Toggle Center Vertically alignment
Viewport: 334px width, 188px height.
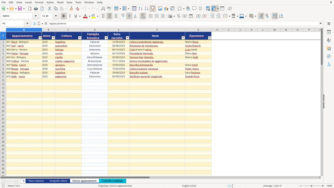(129, 16)
